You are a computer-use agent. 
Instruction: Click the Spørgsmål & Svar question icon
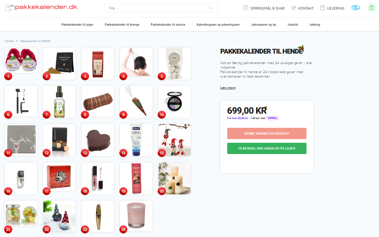pyautogui.click(x=246, y=8)
